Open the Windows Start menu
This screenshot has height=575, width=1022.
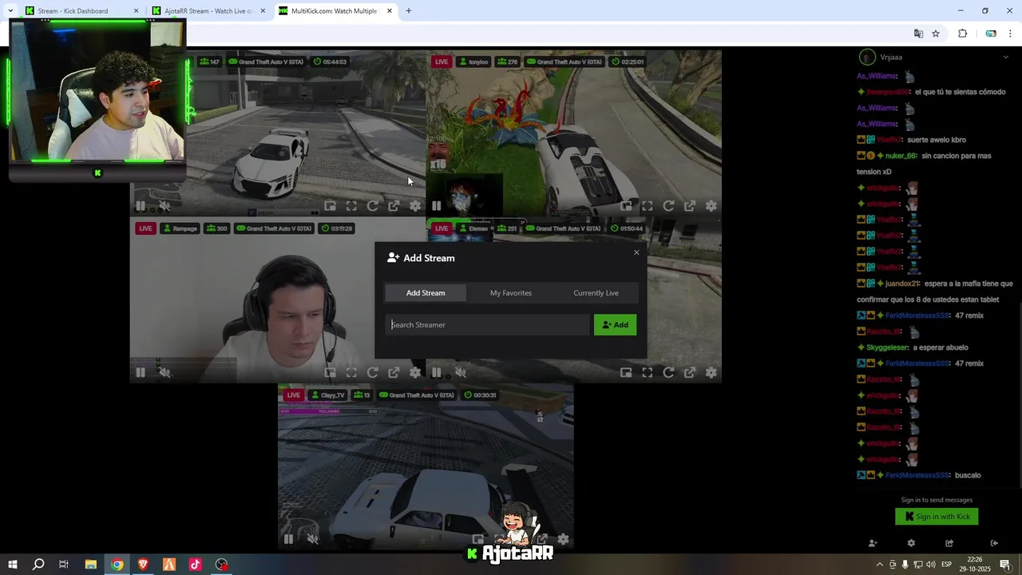click(x=12, y=565)
